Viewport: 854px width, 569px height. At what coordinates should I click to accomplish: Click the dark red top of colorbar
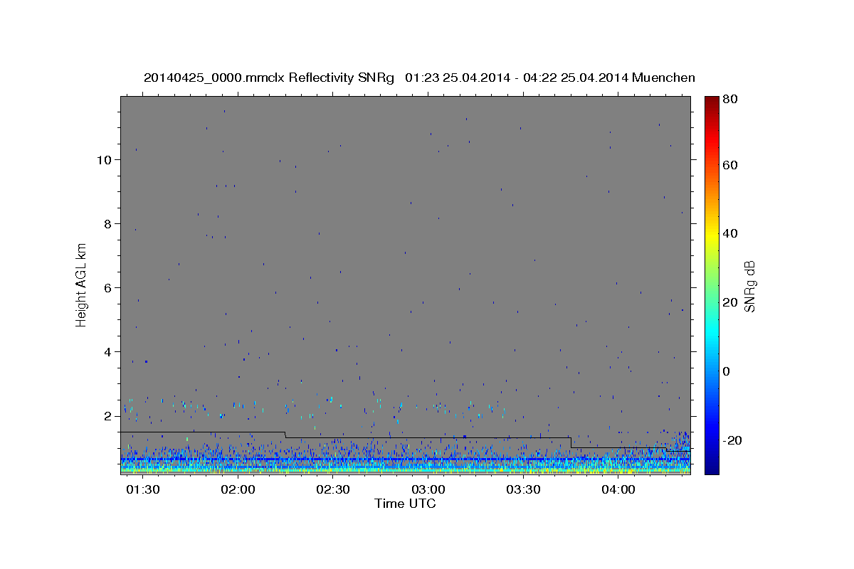[x=711, y=103]
